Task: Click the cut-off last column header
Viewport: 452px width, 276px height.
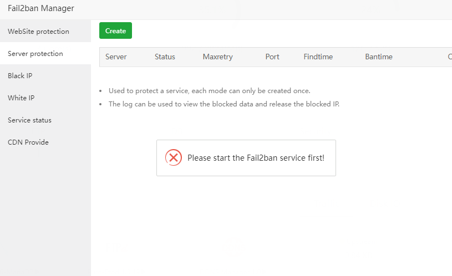Action: [449, 57]
